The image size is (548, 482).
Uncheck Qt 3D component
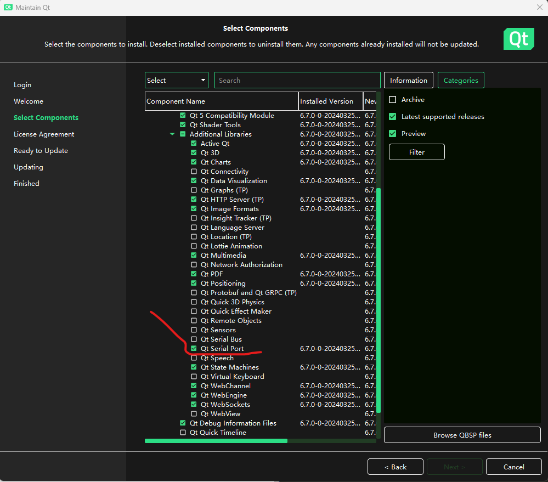(x=194, y=152)
